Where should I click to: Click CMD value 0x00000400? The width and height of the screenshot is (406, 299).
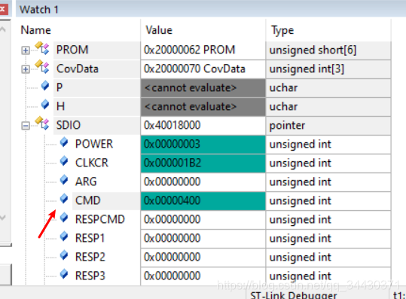click(x=203, y=201)
